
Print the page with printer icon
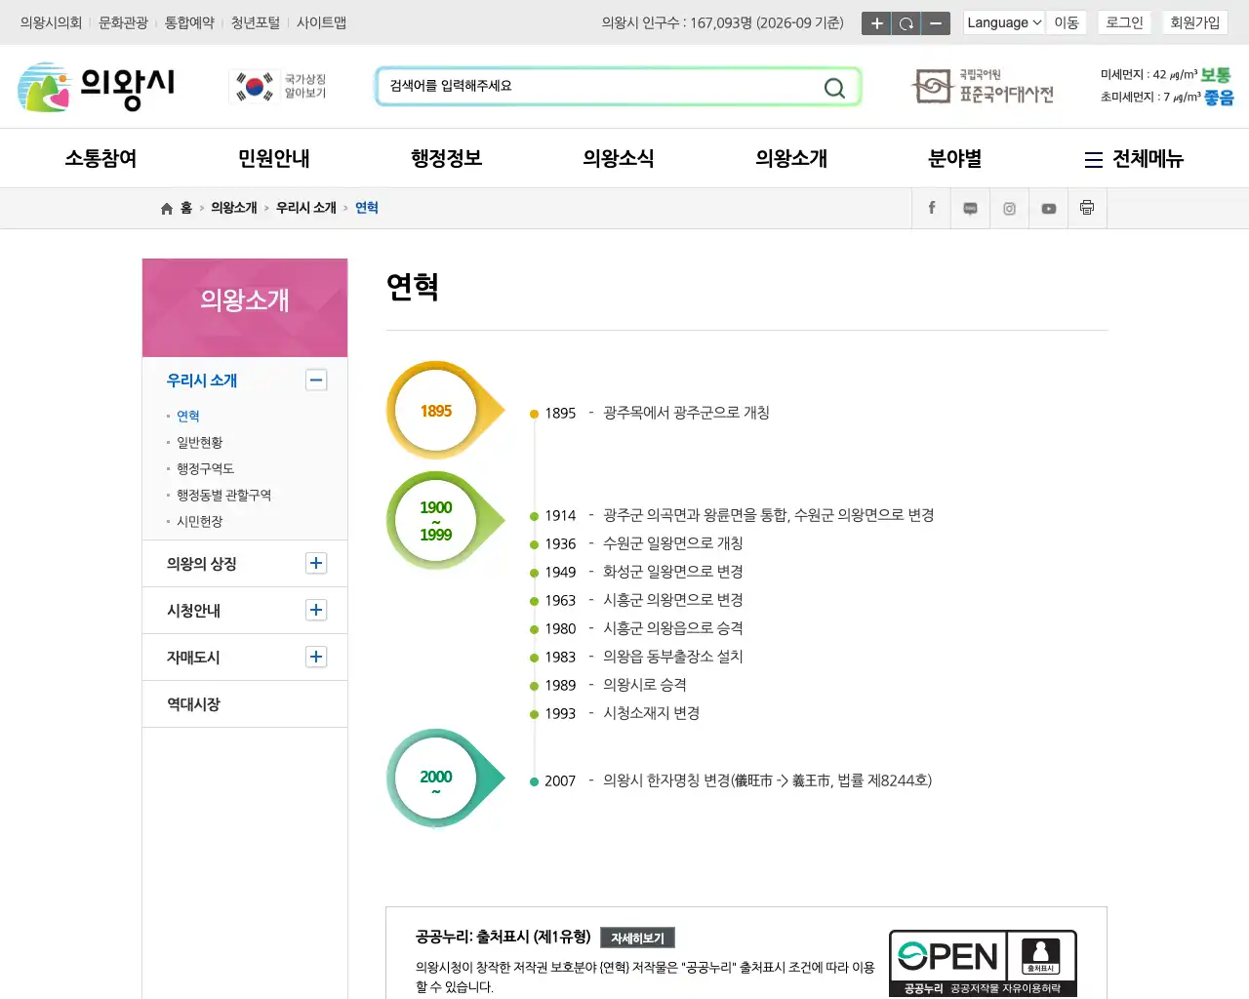1087,208
